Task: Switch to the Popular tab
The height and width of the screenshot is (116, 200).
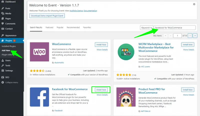Action: tap(60, 27)
